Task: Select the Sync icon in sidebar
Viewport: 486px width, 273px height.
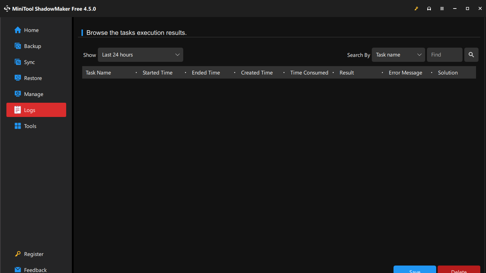Action: [x=18, y=62]
